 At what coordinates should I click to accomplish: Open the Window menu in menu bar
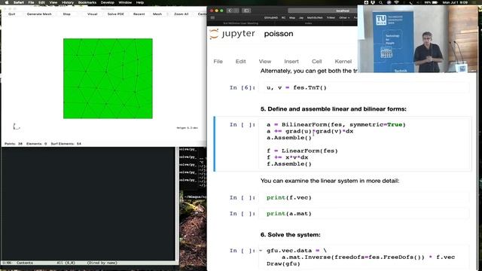(x=125, y=2)
